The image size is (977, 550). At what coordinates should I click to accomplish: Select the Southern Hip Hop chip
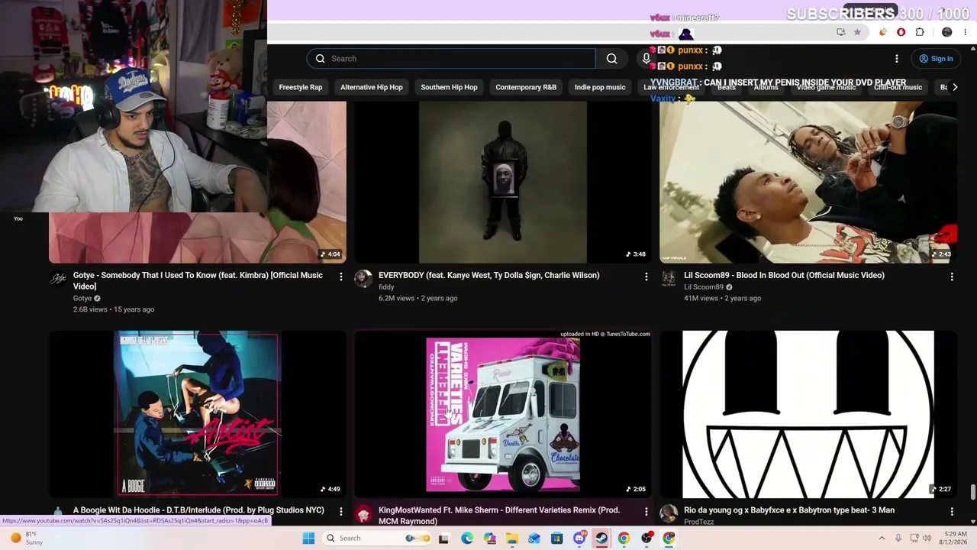click(x=449, y=87)
